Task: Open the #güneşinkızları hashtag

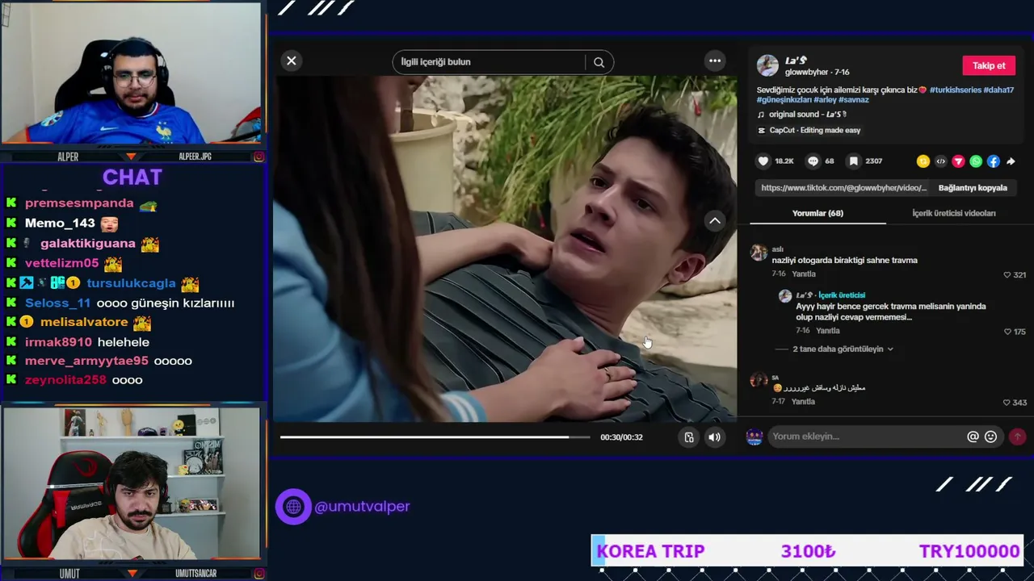Action: 784,100
